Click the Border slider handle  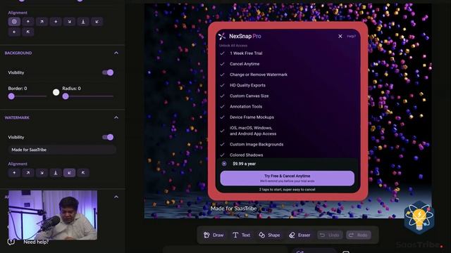click(x=11, y=96)
